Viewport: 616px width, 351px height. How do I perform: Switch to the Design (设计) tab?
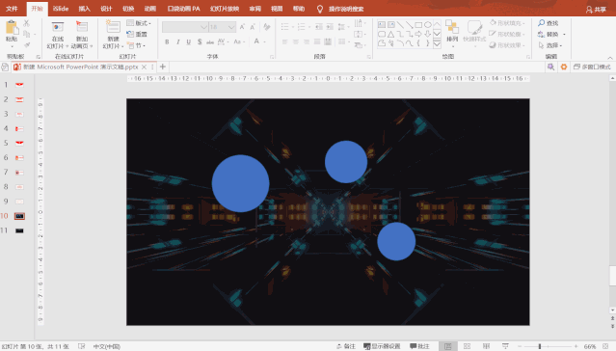(106, 9)
